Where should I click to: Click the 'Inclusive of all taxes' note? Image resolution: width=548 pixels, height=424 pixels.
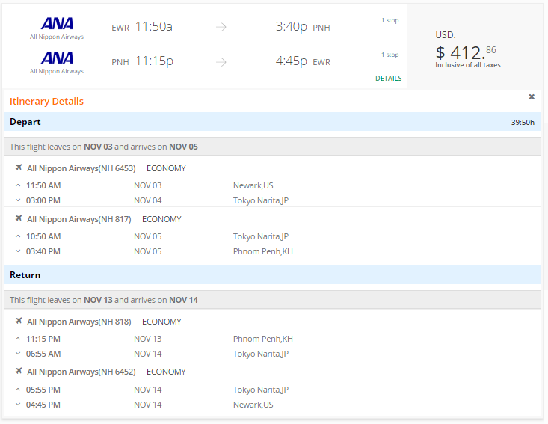[x=467, y=65]
